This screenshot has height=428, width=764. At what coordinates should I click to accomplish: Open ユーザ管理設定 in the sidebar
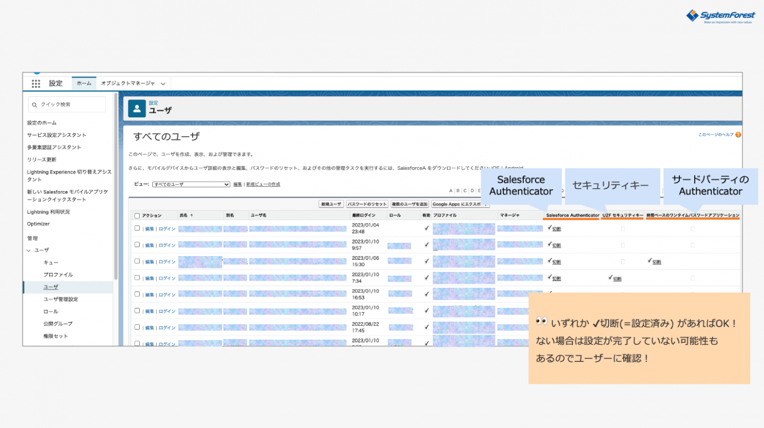61,299
